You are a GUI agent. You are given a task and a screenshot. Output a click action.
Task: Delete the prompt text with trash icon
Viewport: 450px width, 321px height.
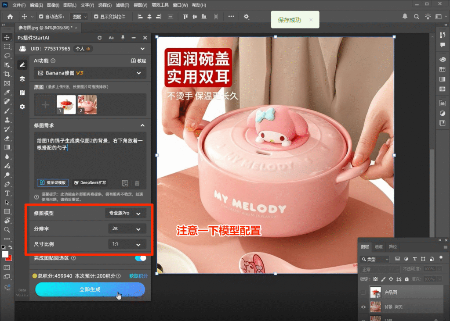pyautogui.click(x=137, y=183)
